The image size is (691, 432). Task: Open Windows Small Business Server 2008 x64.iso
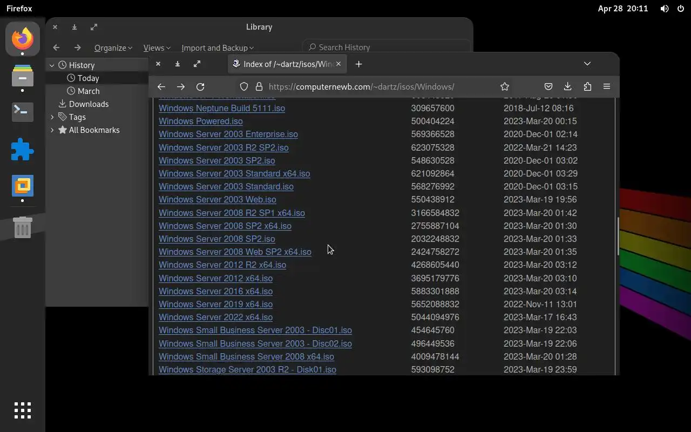click(246, 356)
